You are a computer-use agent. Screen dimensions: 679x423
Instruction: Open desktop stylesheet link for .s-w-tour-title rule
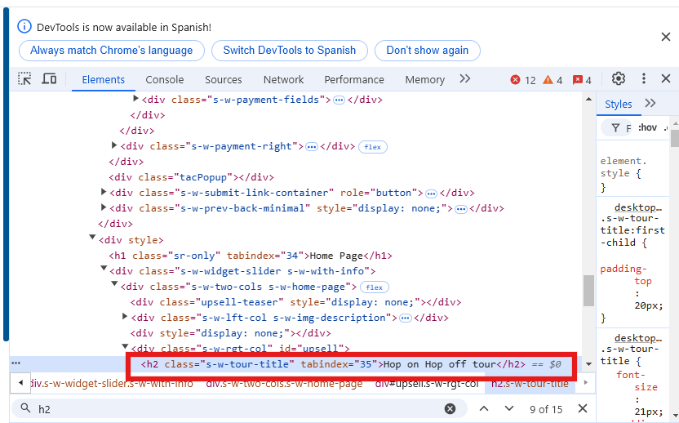[638, 338]
